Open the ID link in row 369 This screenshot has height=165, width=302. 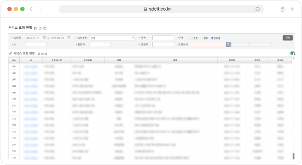pyautogui.click(x=31, y=93)
